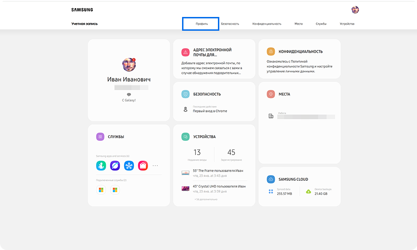Open the СЛУЖБЫ card heading
The height and width of the screenshot is (250, 417).
click(x=116, y=137)
